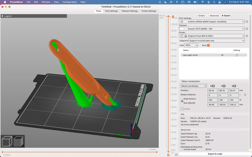The width and height of the screenshot is (252, 157).
Task: Enable the Inches checkbox
Action: tap(182, 109)
